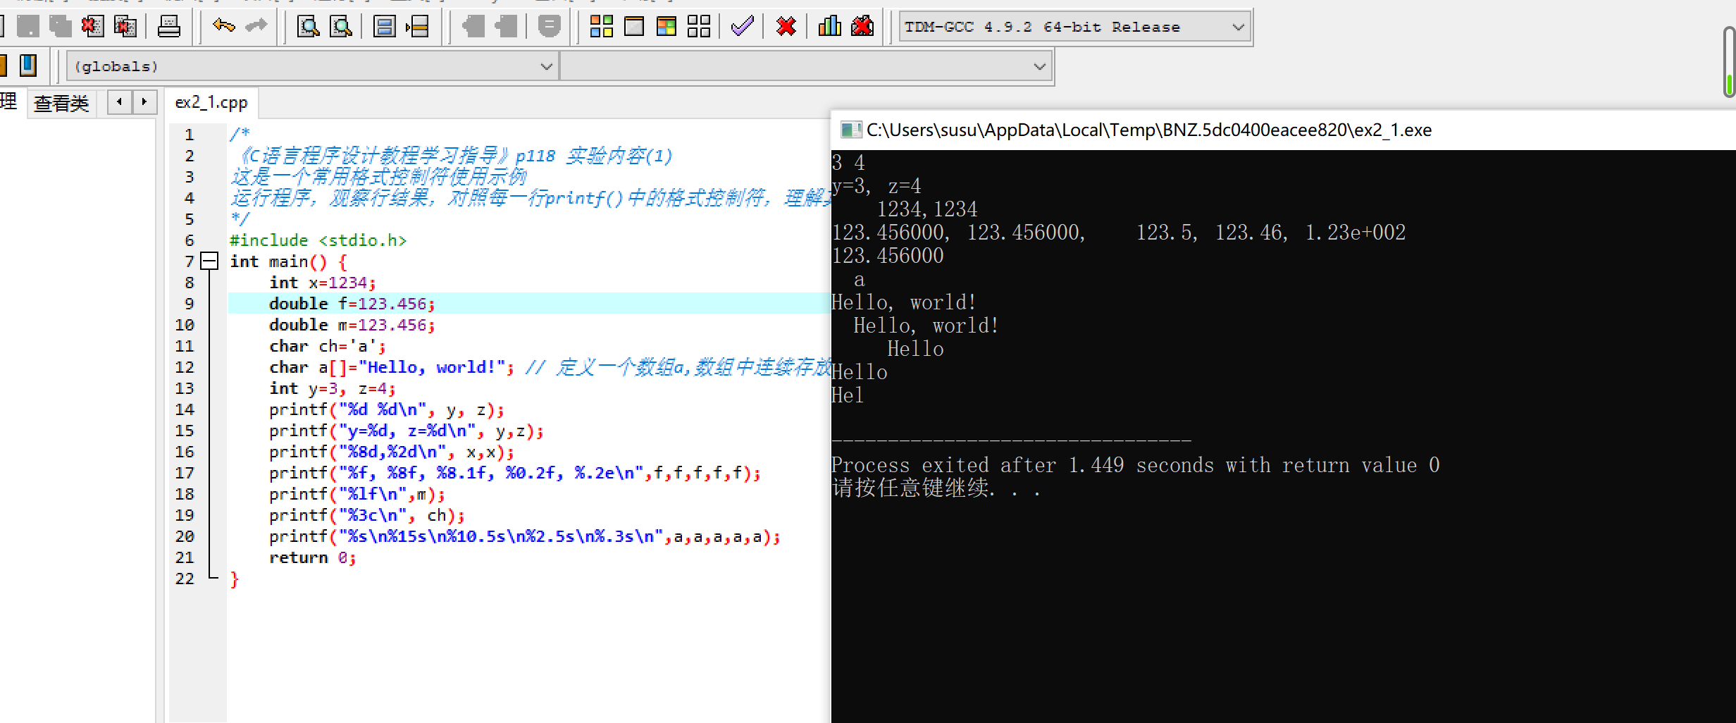Click console output line y=3, z=4

pyautogui.click(x=876, y=186)
